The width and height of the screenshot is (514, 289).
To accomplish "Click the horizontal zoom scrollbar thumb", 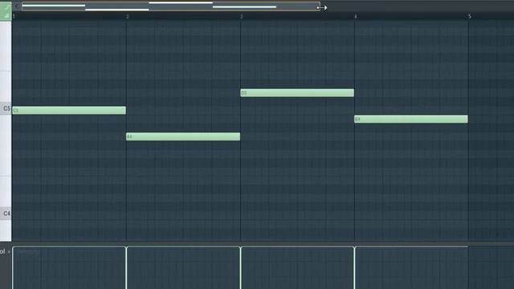I will pyautogui.click(x=171, y=6).
